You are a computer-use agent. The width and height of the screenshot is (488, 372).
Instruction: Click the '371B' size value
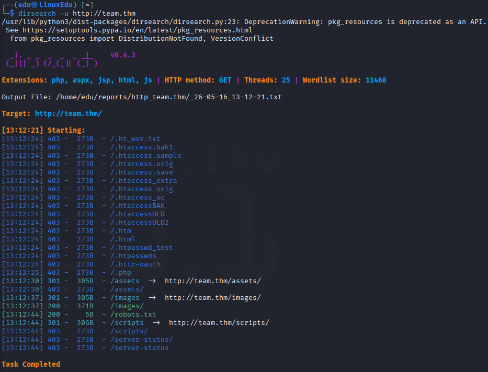point(85,306)
